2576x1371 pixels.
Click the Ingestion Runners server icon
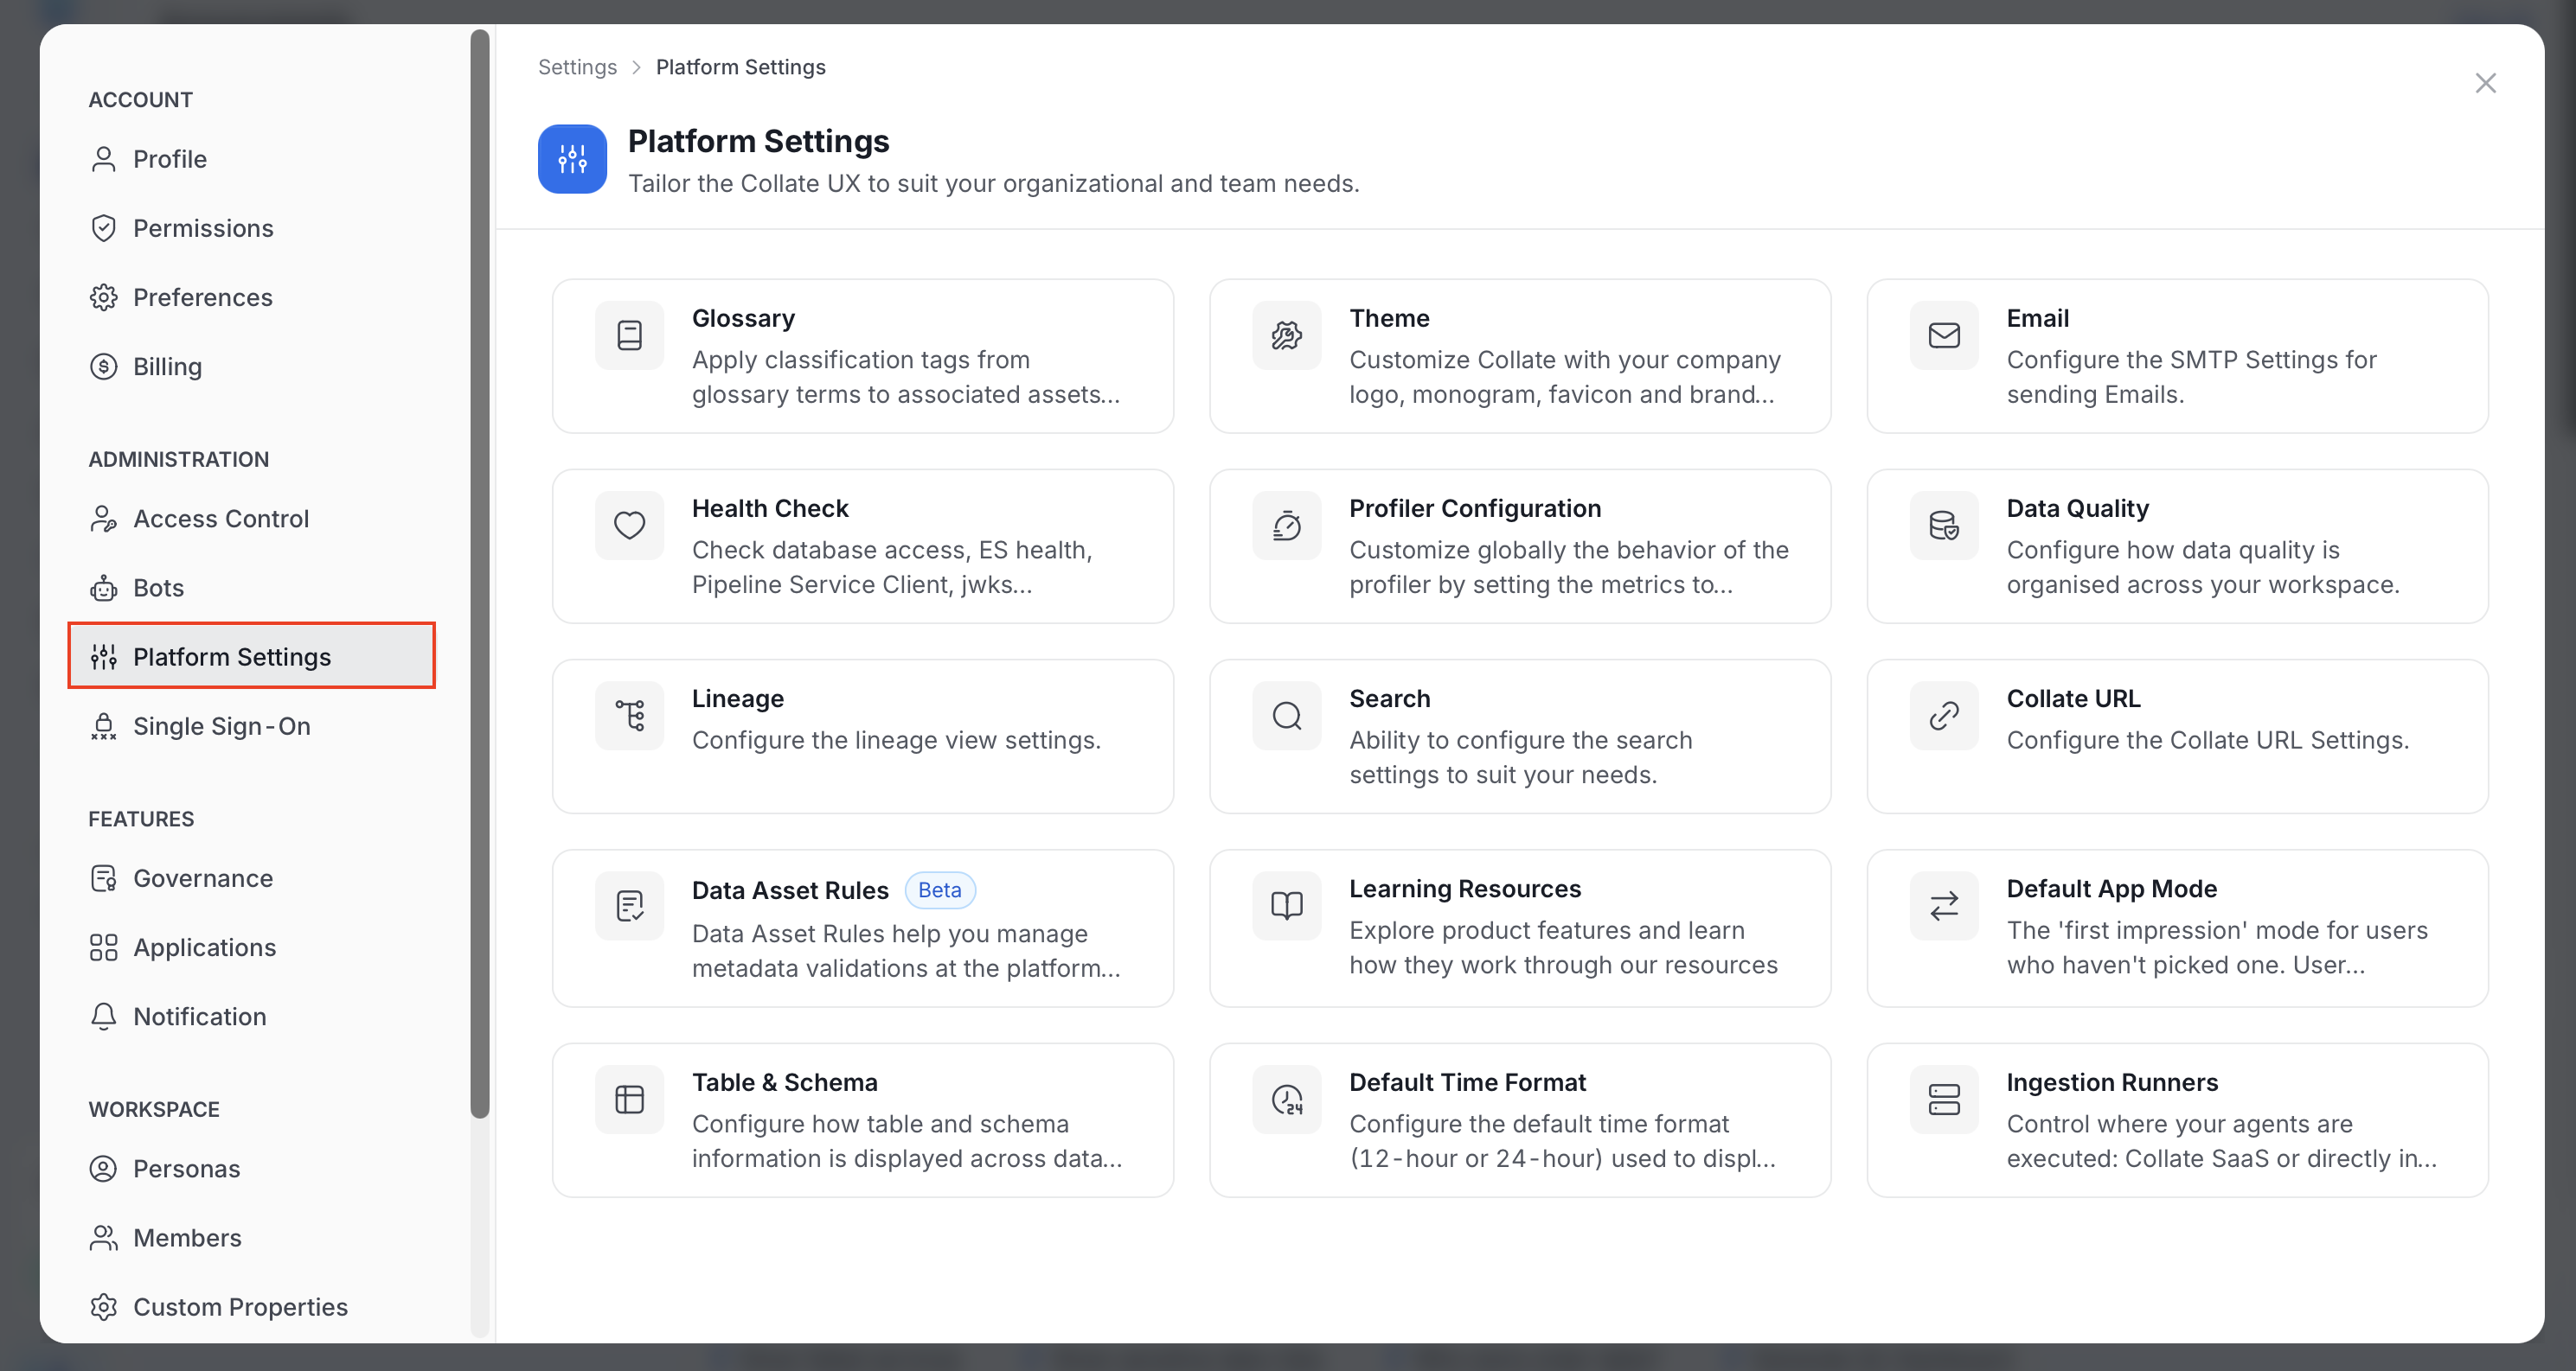tap(1943, 1100)
